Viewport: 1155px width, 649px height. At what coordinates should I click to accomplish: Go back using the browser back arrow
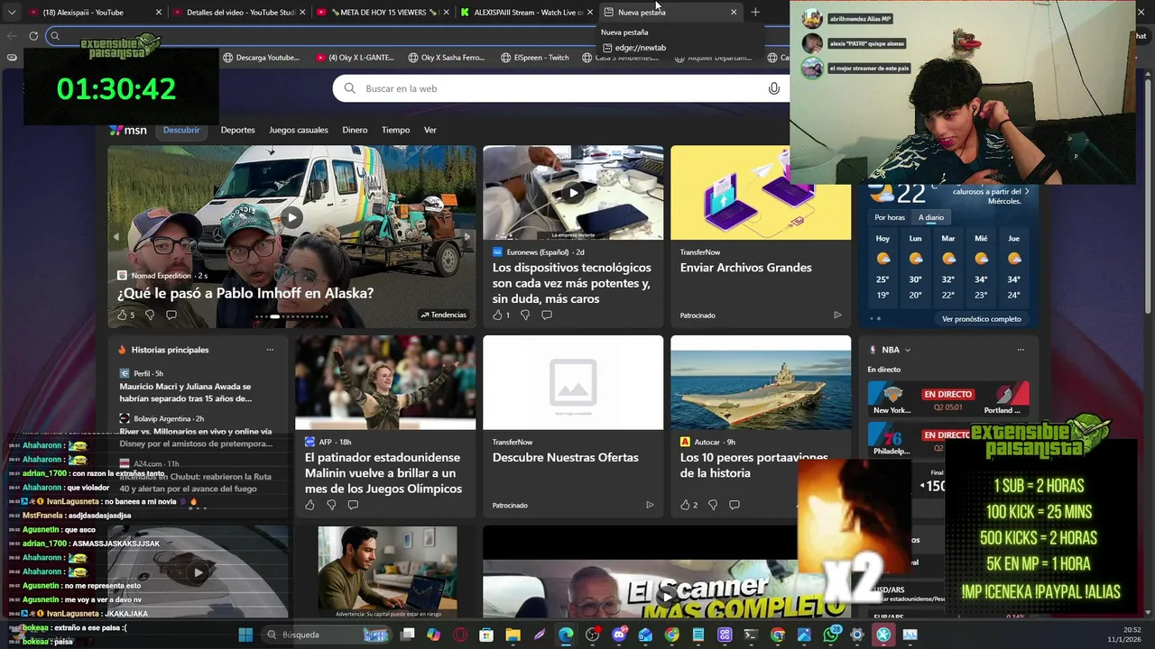point(12,36)
